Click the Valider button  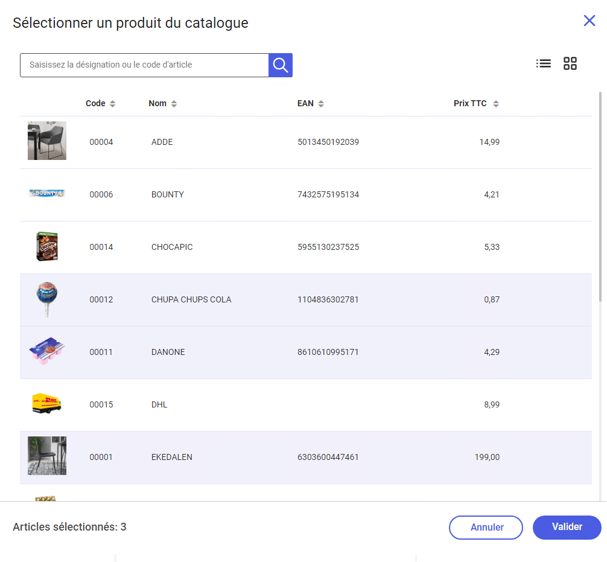pos(567,527)
